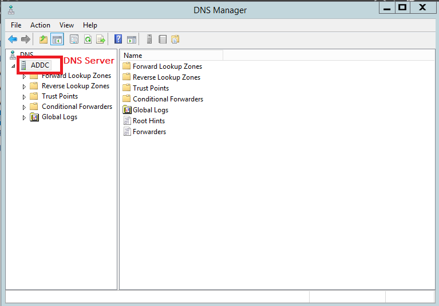Viewport: 439px width, 306px height.
Task: Open the View menu
Action: coord(67,25)
